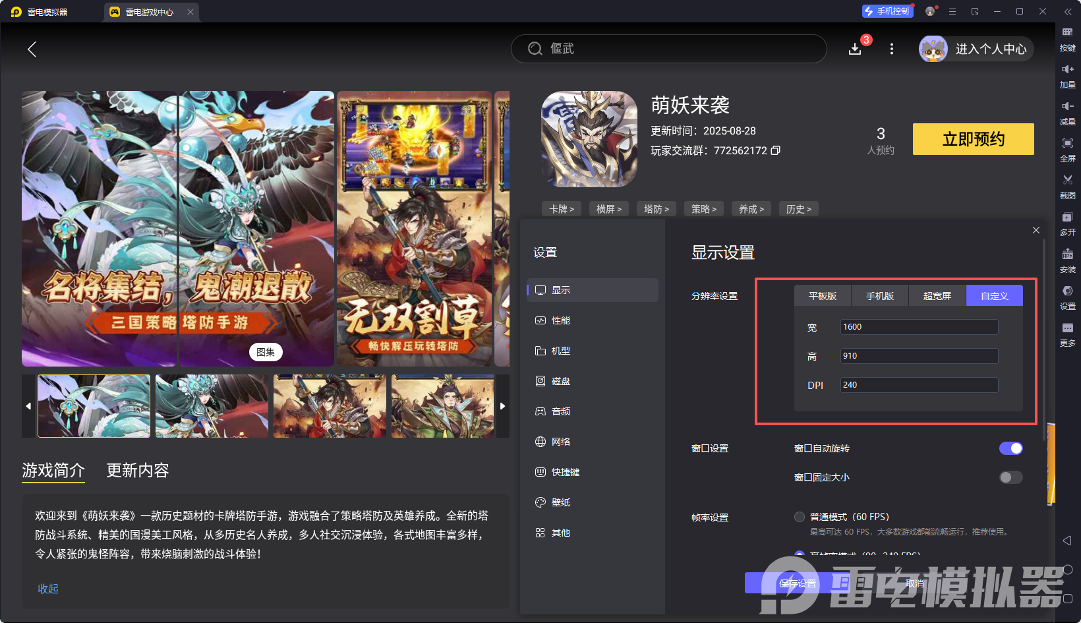The height and width of the screenshot is (623, 1081).
Task: Click the 手机控制 button in title bar
Action: pos(887,11)
